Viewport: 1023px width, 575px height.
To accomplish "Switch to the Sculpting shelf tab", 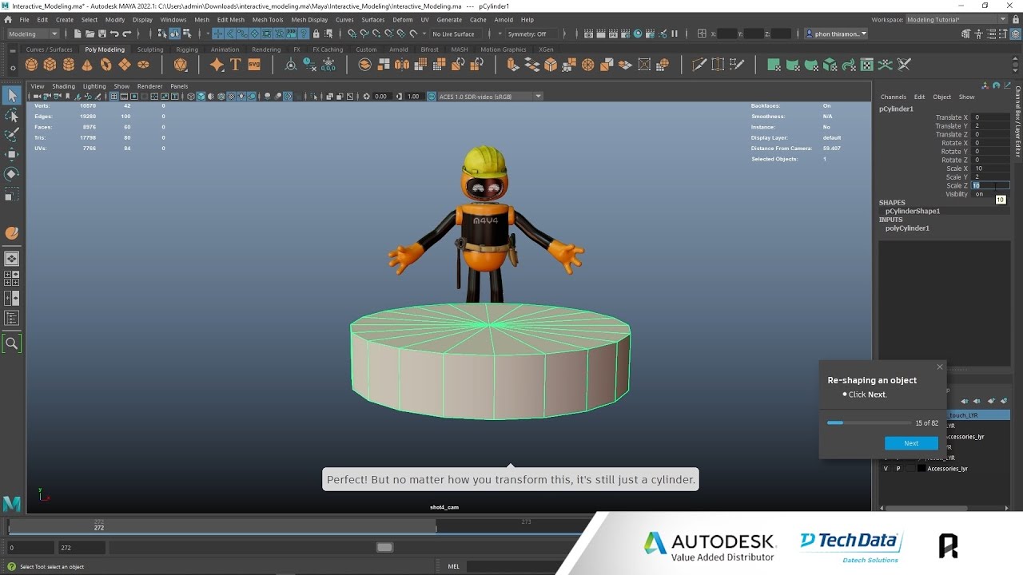I will tap(150, 50).
